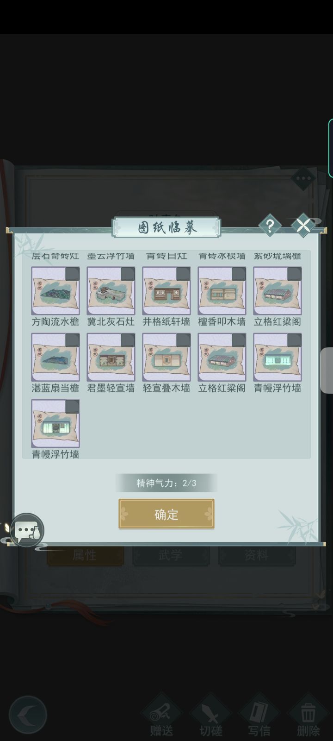Image resolution: width=333 pixels, height=741 pixels.
Task: Check the box on 冀北灰石灶 blueprint
Action: tap(128, 274)
